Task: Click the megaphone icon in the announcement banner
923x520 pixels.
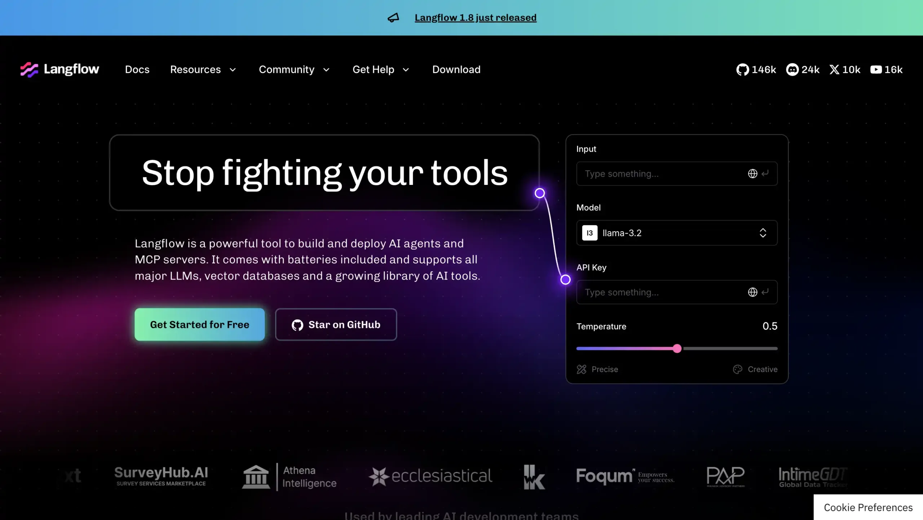Action: [x=394, y=17]
